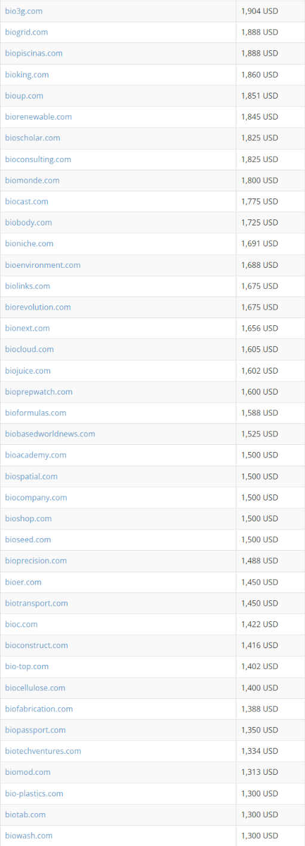The width and height of the screenshot is (305, 846).
Task: Click the bioprepwatch.com link
Action: (39, 392)
